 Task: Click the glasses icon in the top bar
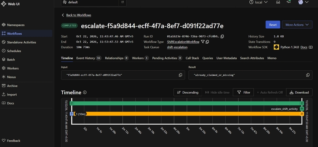(x=278, y=2)
